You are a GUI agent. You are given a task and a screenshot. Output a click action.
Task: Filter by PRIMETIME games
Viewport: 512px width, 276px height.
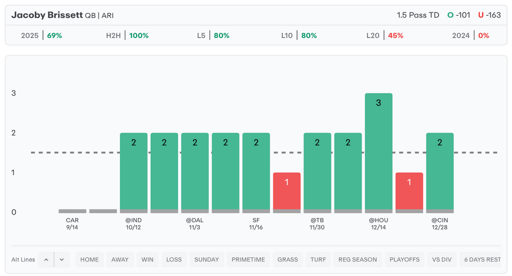[248, 260]
